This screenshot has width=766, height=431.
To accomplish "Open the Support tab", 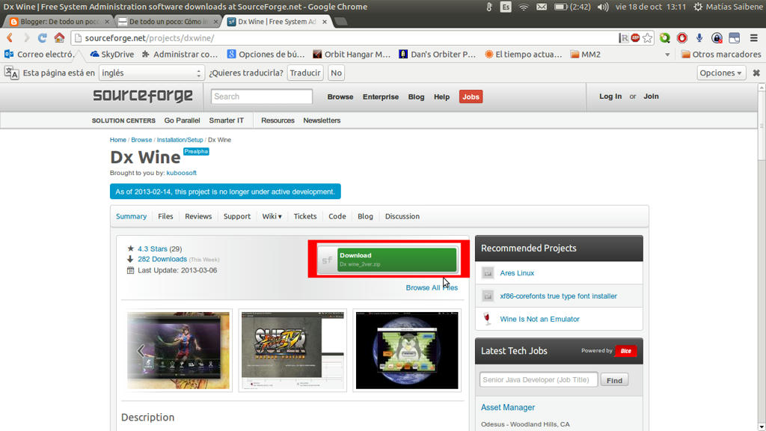I will tap(237, 216).
